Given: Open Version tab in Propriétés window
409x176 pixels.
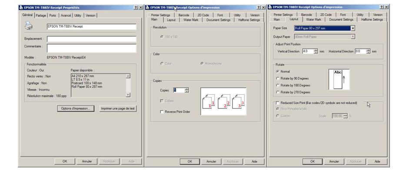Looking at the screenshot, I should point(90,16).
